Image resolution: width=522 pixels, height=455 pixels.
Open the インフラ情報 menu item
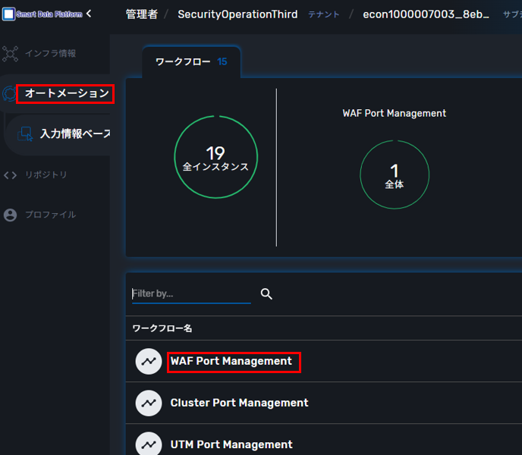coord(50,54)
